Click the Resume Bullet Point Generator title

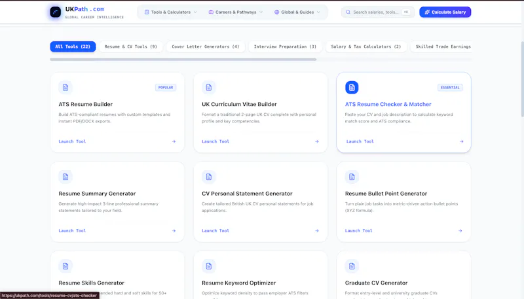[386, 194]
